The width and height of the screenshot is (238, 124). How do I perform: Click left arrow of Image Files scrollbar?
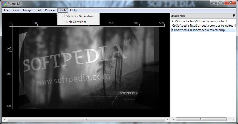pos(173,119)
